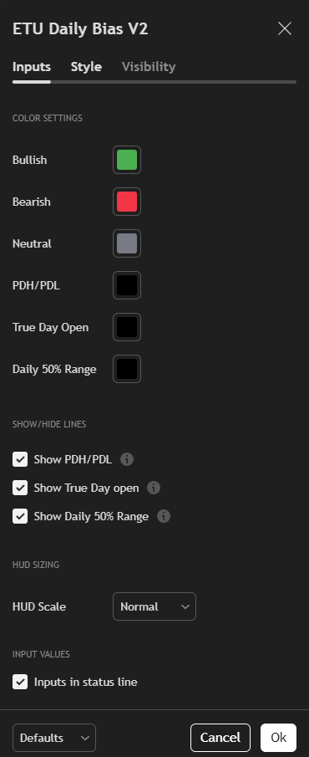Open the green Bullish color swatch
Screen dimensions: 309x757
[127, 160]
